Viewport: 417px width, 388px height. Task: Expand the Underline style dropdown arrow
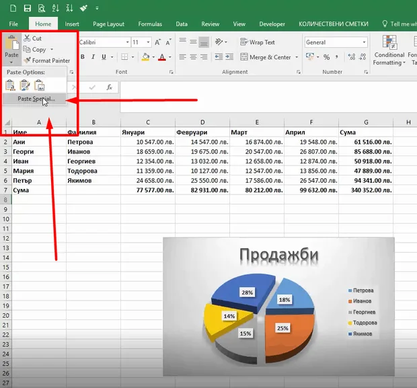click(112, 57)
